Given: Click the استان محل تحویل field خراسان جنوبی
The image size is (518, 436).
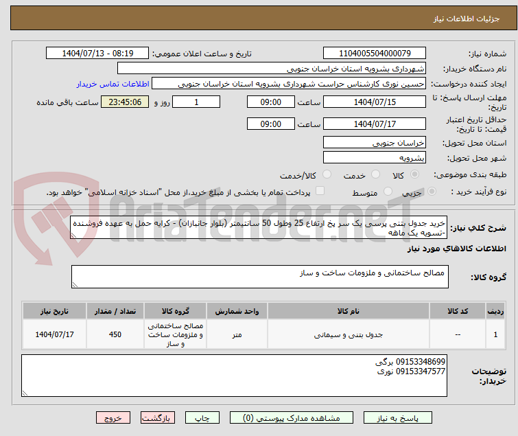Looking at the screenshot, I should pyautogui.click(x=375, y=142).
